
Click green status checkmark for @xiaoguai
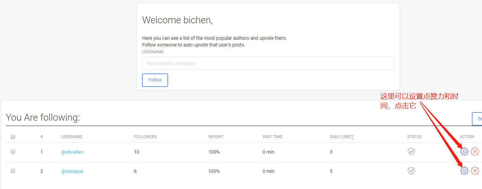click(x=411, y=171)
